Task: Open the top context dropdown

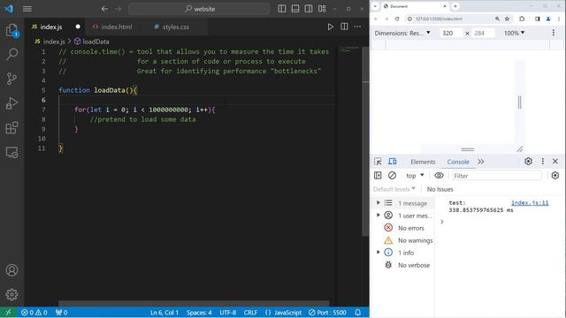Action: click(415, 176)
